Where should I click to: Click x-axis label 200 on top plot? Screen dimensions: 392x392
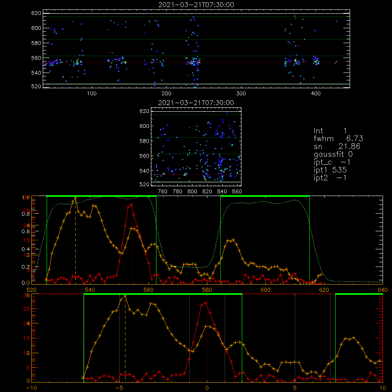166,94
